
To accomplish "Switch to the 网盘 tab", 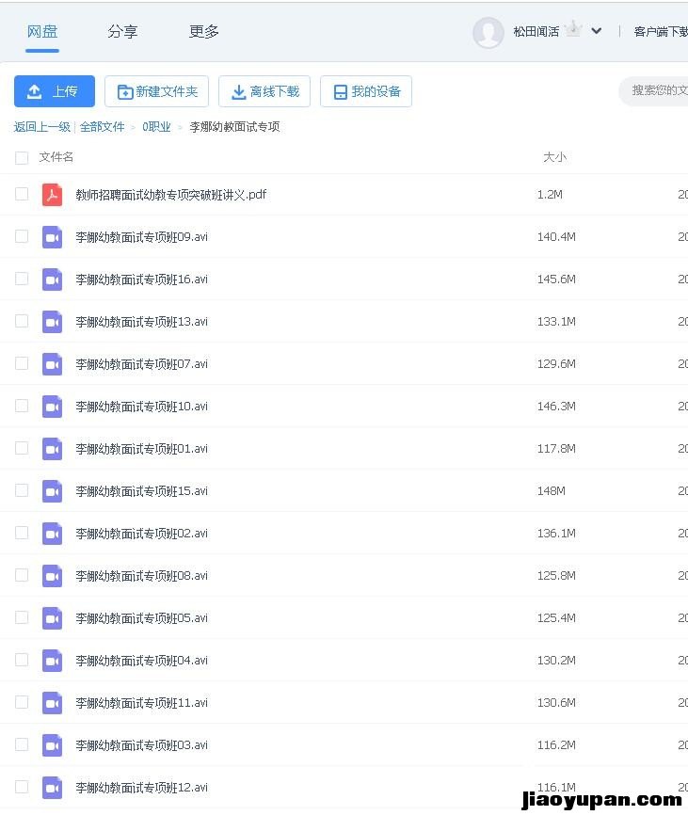I will (42, 32).
